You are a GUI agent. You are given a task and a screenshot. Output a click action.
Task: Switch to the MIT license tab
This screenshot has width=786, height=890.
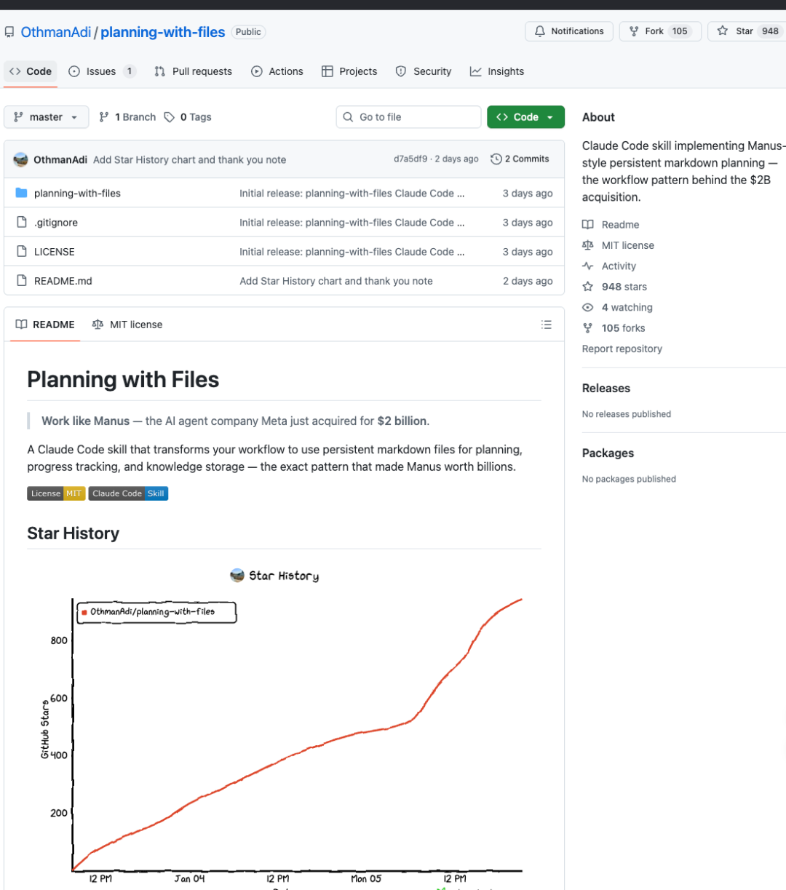pos(127,325)
